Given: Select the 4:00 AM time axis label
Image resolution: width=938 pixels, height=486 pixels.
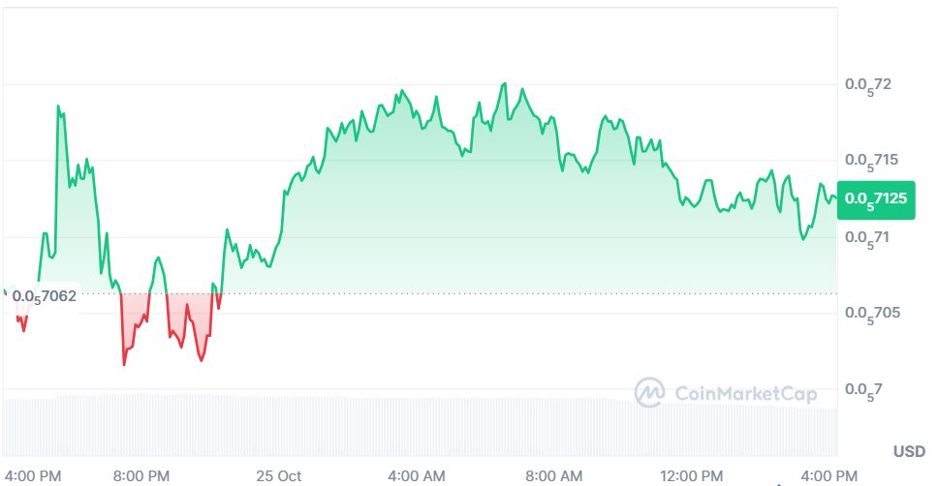Looking at the screenshot, I should click(x=416, y=475).
